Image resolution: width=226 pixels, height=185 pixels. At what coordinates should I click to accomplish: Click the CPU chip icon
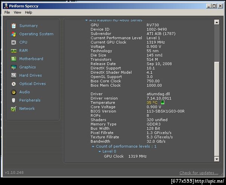click(x=14, y=43)
